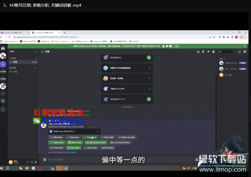Viewport: 251px width, 177px height.
Task: Open the translate extension icon
Action: (224, 37)
